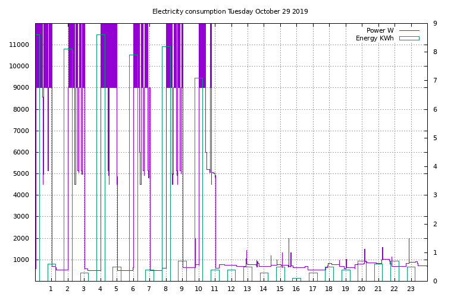Screen dimensions: 457x297
Task: Click hour 9 on the x-axis
Action: click(x=182, y=289)
